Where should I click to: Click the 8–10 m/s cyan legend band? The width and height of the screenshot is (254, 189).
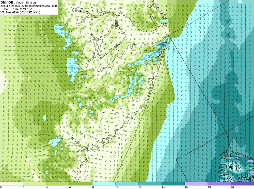pyautogui.click(x=104, y=184)
